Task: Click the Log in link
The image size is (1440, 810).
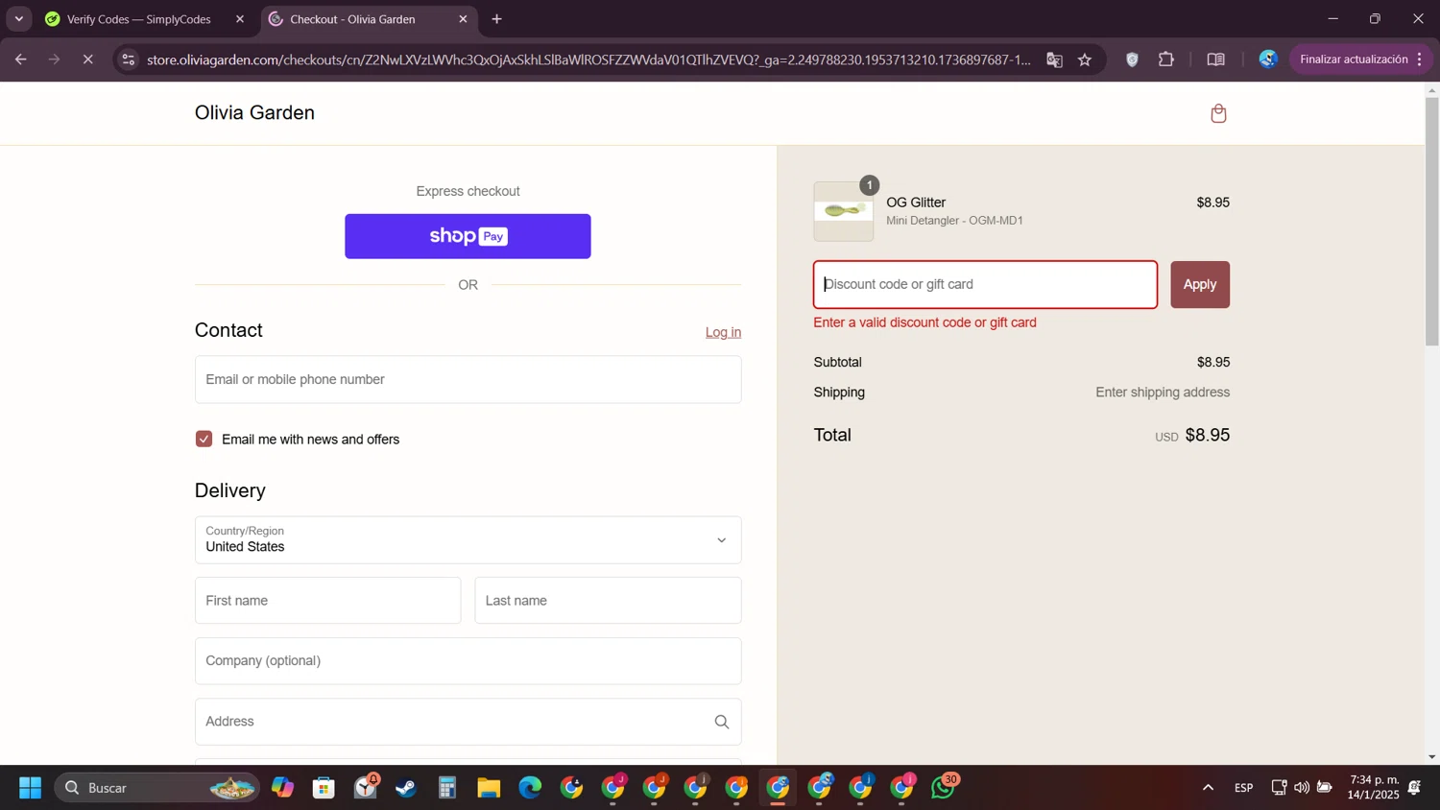Action: [723, 332]
